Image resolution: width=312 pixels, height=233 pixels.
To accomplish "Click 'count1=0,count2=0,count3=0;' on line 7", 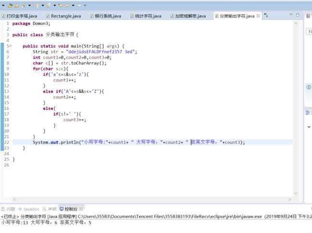I will 77,58.
